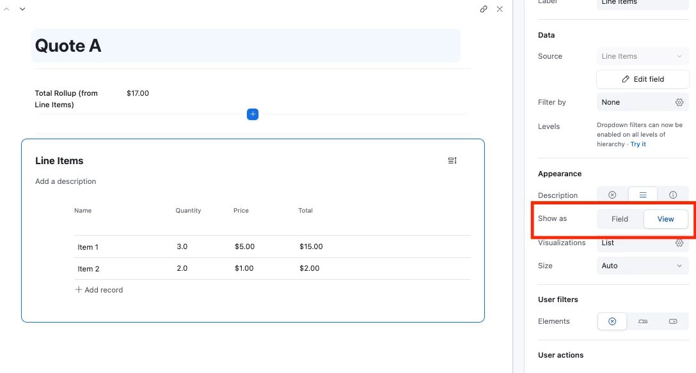Image resolution: width=696 pixels, height=373 pixels.
Task: Open Visualizations List settings gear
Action: 679,243
